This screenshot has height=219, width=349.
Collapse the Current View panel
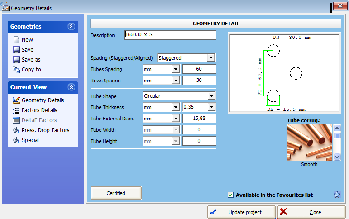71,87
